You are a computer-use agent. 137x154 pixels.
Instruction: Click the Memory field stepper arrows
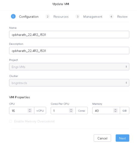coord(116,111)
